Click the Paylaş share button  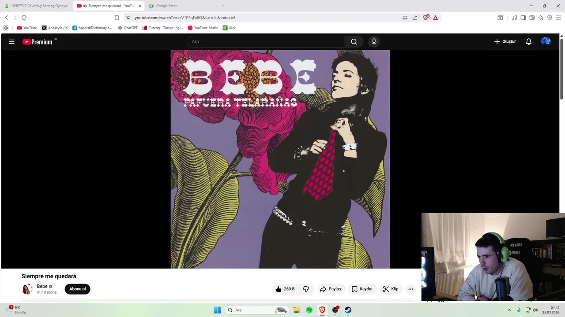[331, 289]
